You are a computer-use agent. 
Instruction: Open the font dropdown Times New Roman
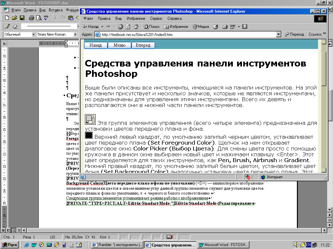tap(75, 34)
